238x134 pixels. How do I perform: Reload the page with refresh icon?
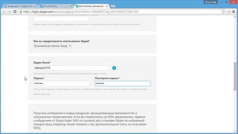(15, 12)
